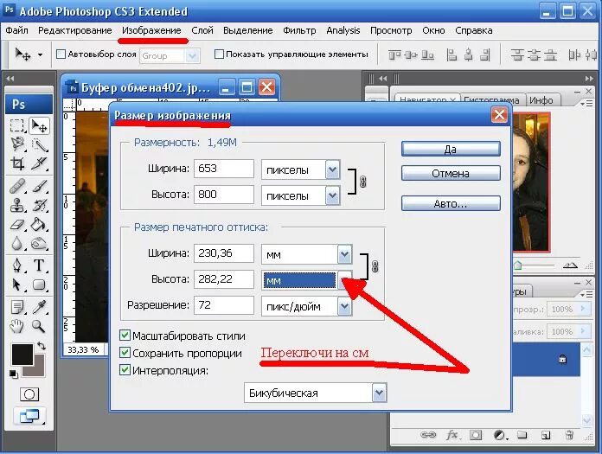Image resolution: width=602 pixels, height=454 pixels.
Task: Align top edges in options bar
Action: [394, 55]
